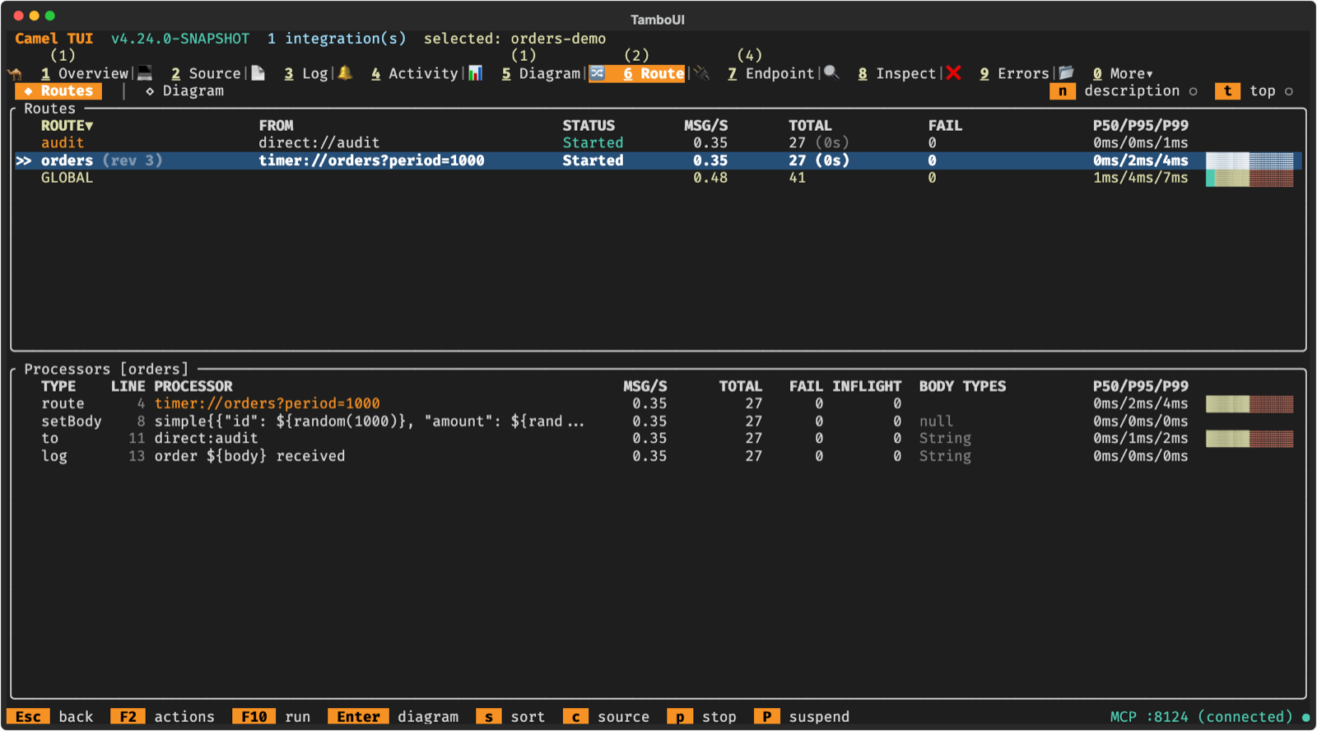Select the setBody processor row

coord(658,421)
